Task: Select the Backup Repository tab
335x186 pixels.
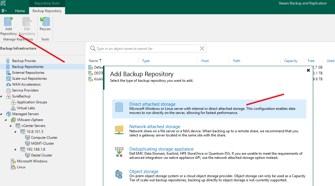Action: pos(47,11)
